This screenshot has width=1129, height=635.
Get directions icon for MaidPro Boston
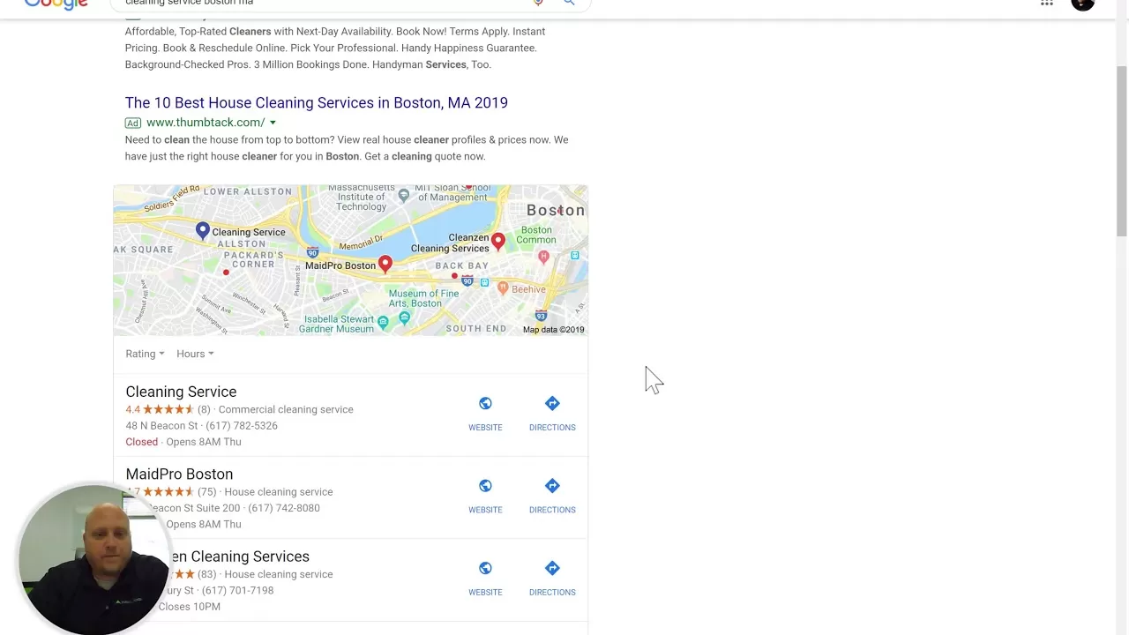pos(552,486)
